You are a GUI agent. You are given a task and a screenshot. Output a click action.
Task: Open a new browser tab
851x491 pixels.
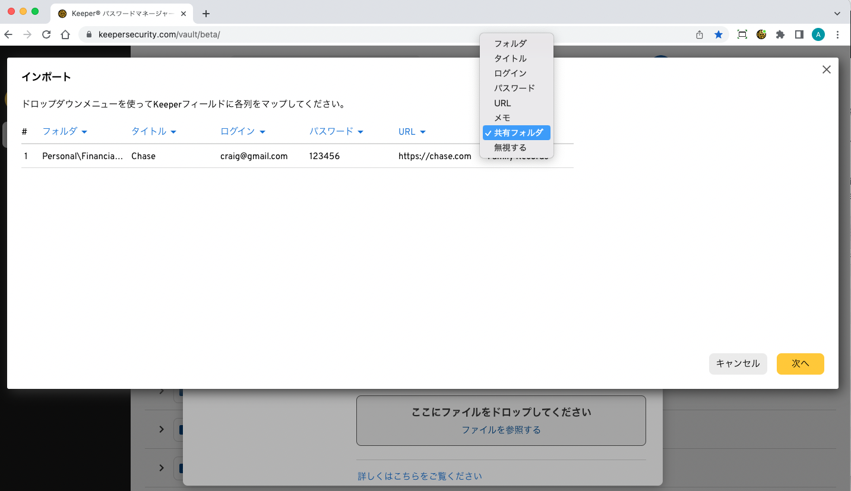click(x=206, y=14)
